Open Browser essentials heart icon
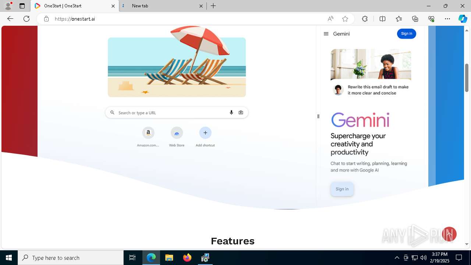 click(x=431, y=19)
